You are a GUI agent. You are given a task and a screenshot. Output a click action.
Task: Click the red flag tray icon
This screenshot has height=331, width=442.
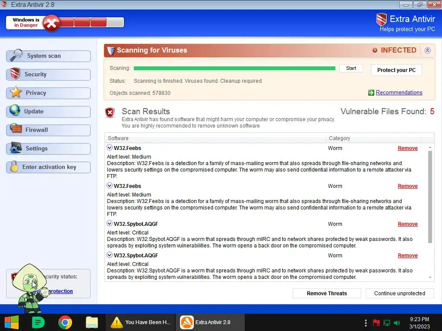[376, 323]
